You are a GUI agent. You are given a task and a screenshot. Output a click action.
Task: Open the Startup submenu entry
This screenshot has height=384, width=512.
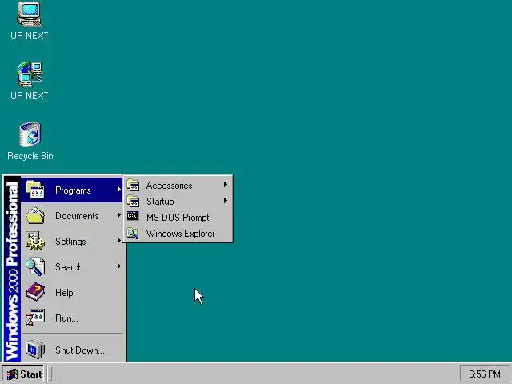click(x=178, y=201)
